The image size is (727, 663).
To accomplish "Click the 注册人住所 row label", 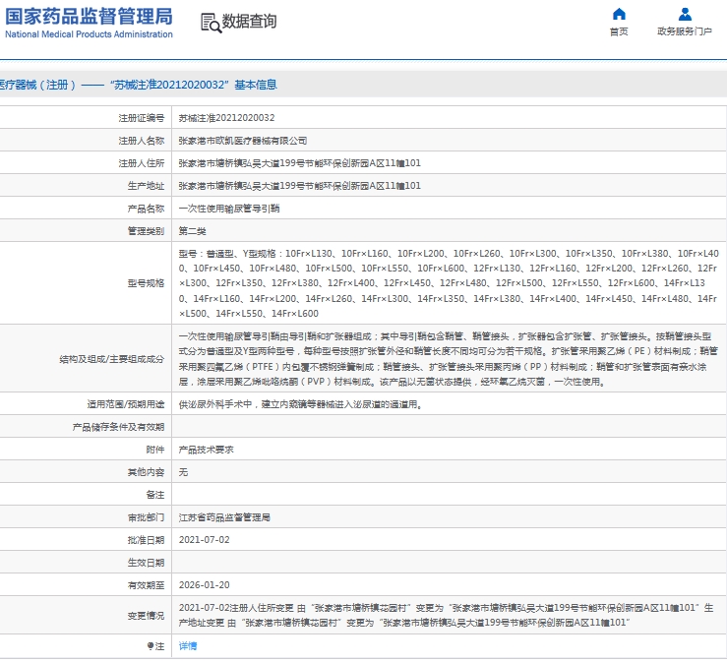I will [x=142, y=163].
